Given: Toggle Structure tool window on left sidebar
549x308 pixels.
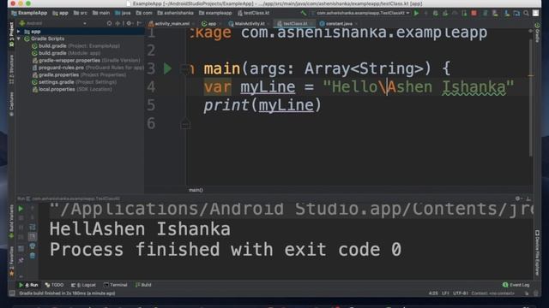Looking at the screenshot, I should 11,69.
